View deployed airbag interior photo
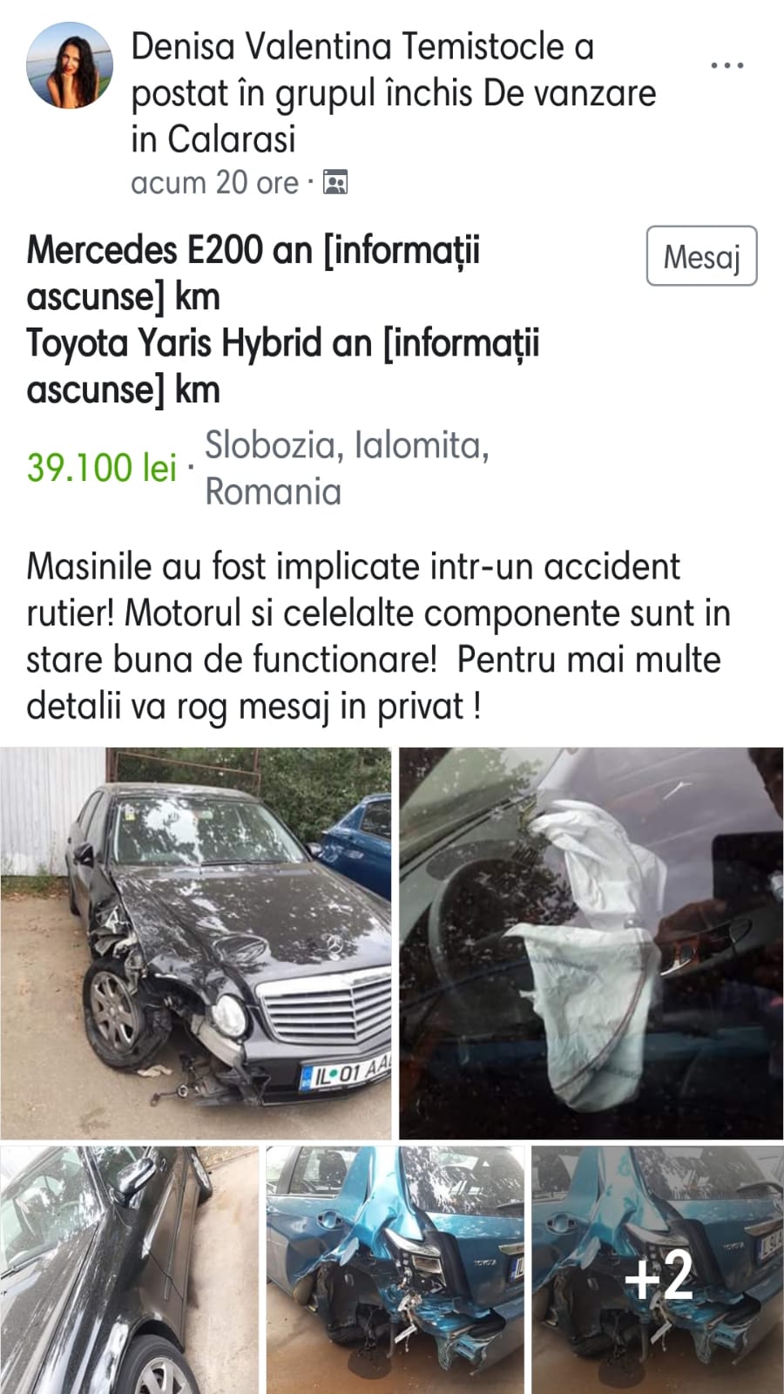Image resolution: width=784 pixels, height=1394 pixels. click(x=591, y=944)
